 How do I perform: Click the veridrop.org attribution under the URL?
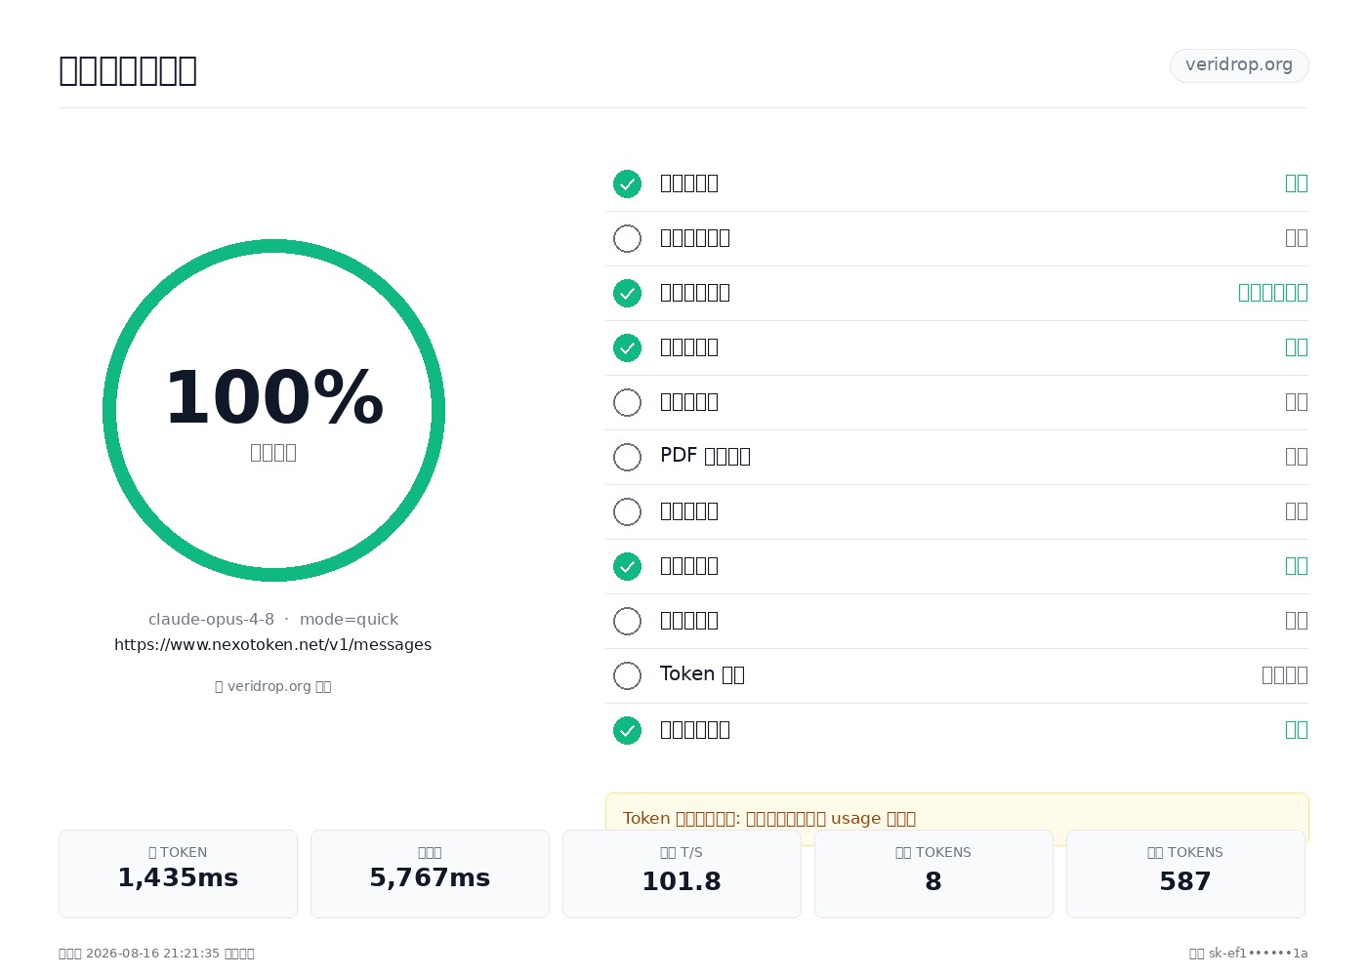click(273, 686)
